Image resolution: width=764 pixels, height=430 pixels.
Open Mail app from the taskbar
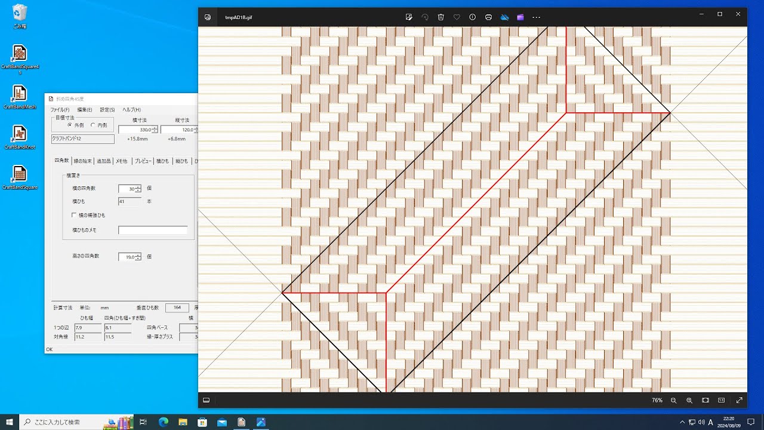pos(222,422)
